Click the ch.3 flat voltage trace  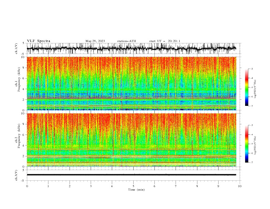point(131,175)
